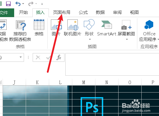This screenshot has width=159, height=116.
Task: Insert a 图片 from file
Action: [x=56, y=28]
